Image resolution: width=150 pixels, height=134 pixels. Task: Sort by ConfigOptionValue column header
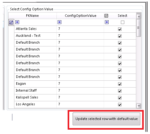pyautogui.click(x=80, y=16)
